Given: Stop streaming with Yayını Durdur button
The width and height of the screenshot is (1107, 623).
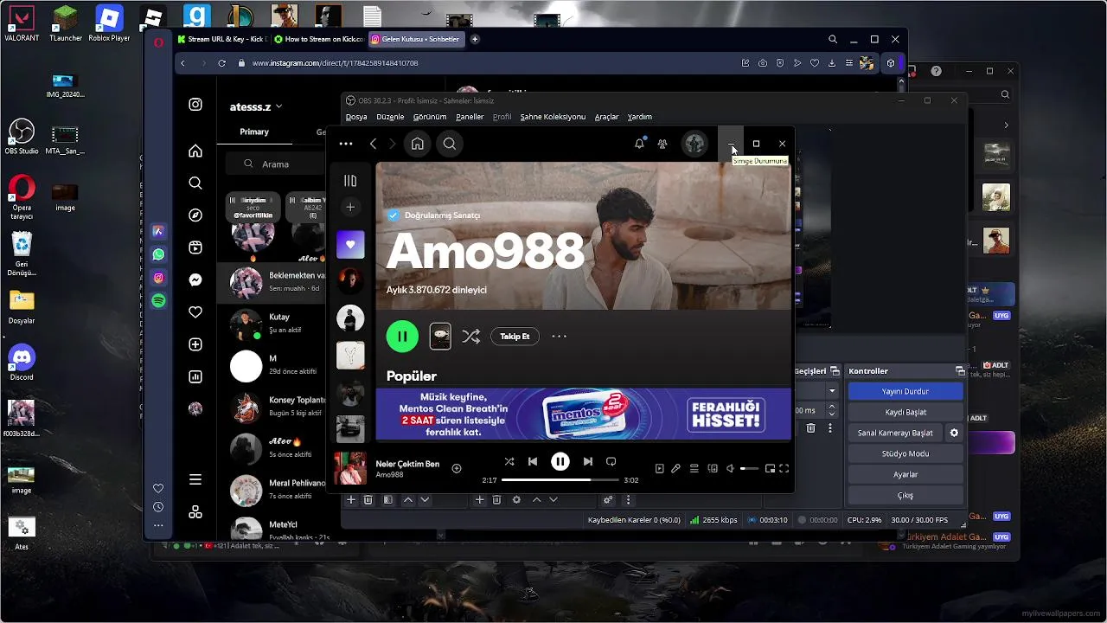Looking at the screenshot, I should coord(905,391).
